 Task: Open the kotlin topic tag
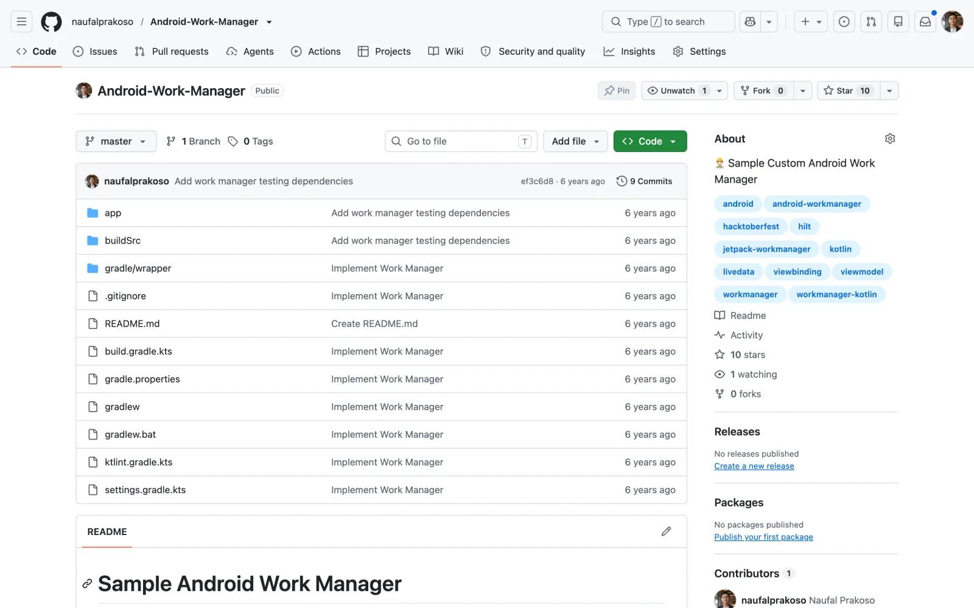(x=840, y=249)
